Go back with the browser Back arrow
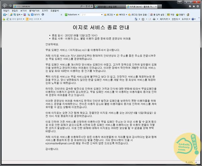 tap(5, 6)
